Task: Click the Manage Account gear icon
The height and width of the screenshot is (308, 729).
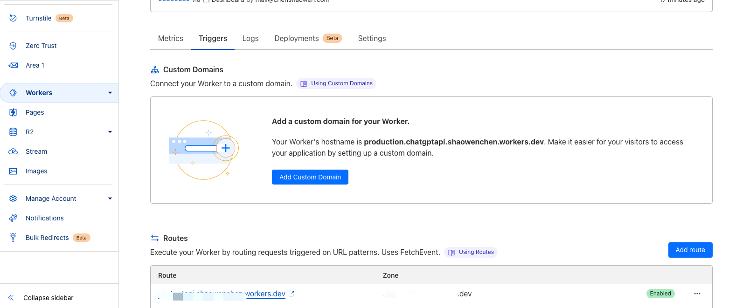Action: point(13,198)
